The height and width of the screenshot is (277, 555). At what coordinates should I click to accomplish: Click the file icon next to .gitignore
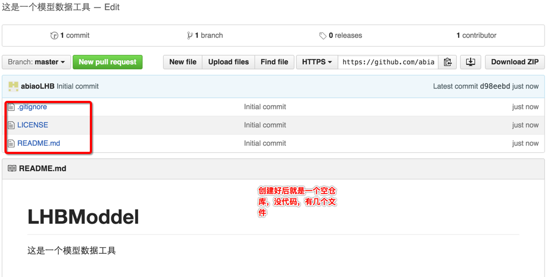[11, 107]
